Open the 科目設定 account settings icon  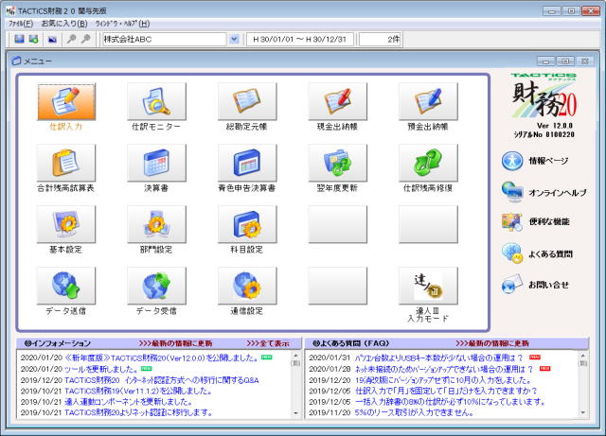click(x=247, y=224)
